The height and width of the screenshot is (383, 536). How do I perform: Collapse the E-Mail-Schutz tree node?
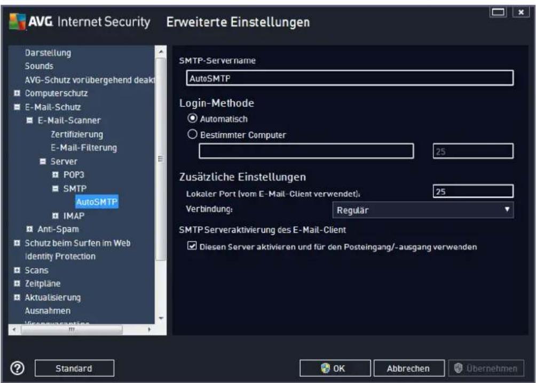click(17, 107)
